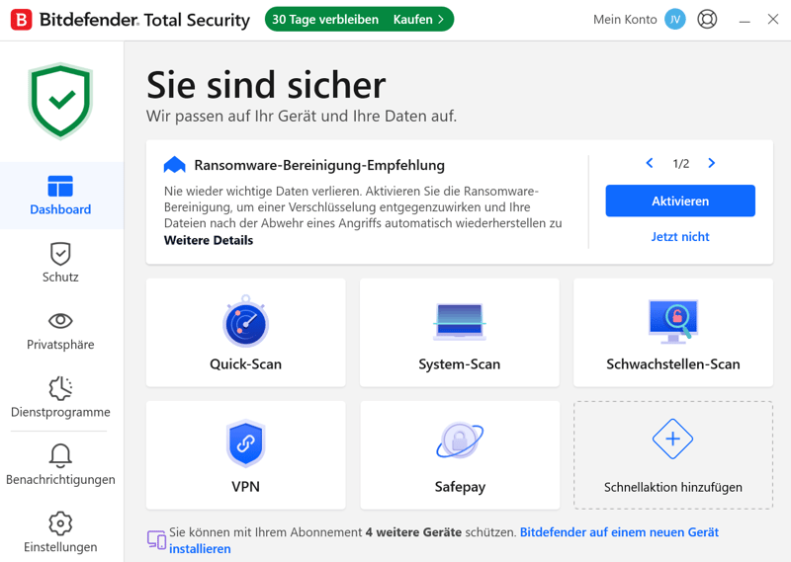Screen dimensions: 791x562
Task: Open the support lifebuoy icon
Action: (x=707, y=20)
